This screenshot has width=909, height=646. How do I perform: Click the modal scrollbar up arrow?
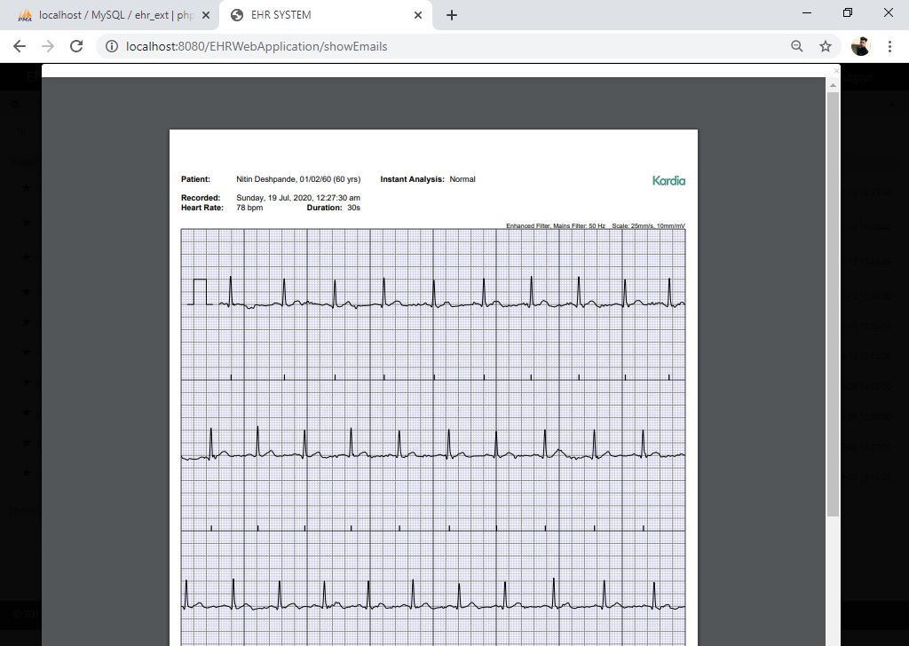coord(833,85)
